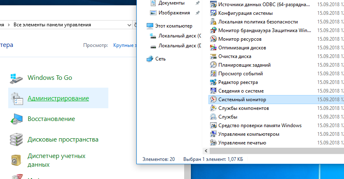Click the Управление компьютером icon
Viewport: 344px width, 179px height.
213,134
